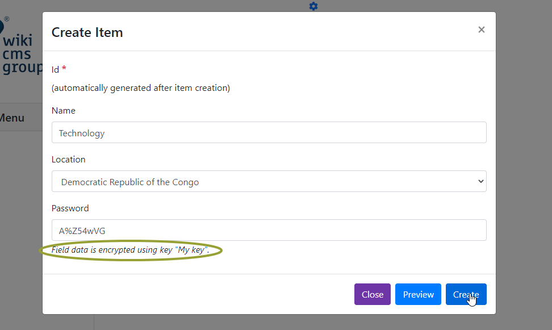Open the Menu heading in sidebar
The width and height of the screenshot is (552, 330).
point(12,118)
